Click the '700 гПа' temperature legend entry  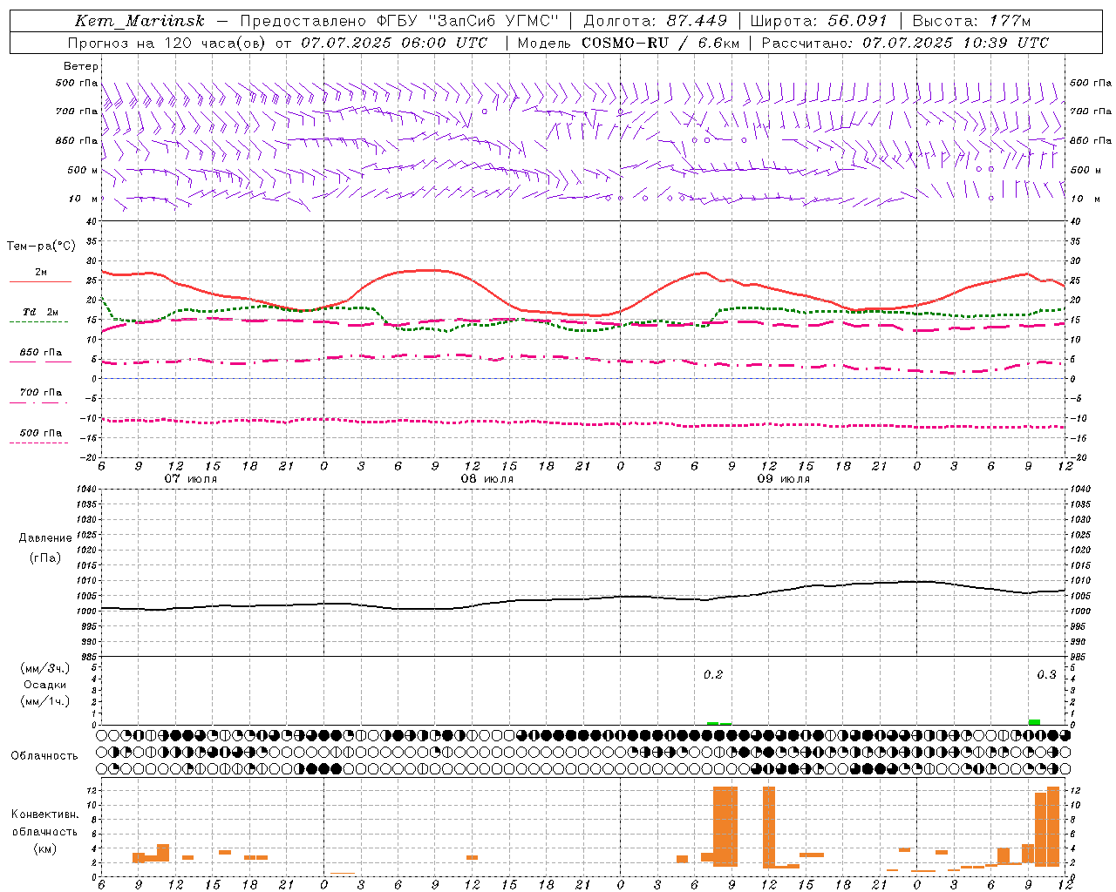[x=40, y=393]
